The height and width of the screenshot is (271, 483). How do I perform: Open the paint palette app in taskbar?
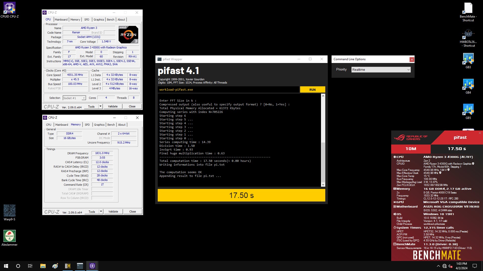(55, 266)
